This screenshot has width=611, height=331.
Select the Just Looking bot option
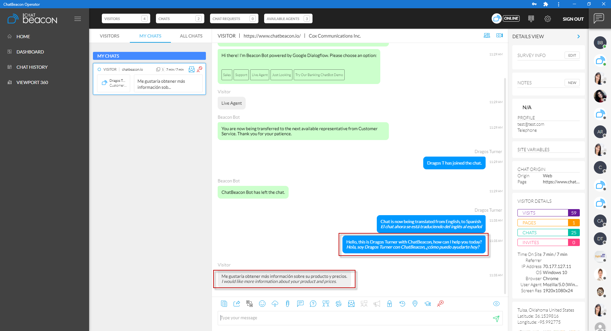click(282, 75)
